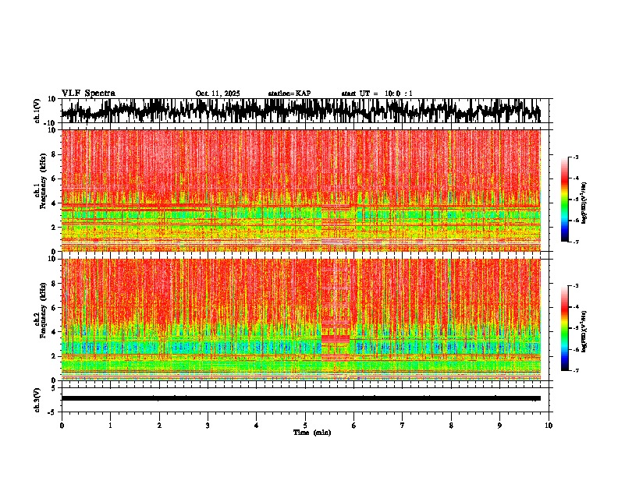
Task: Click time axis tick label "7"
Action: click(x=403, y=426)
